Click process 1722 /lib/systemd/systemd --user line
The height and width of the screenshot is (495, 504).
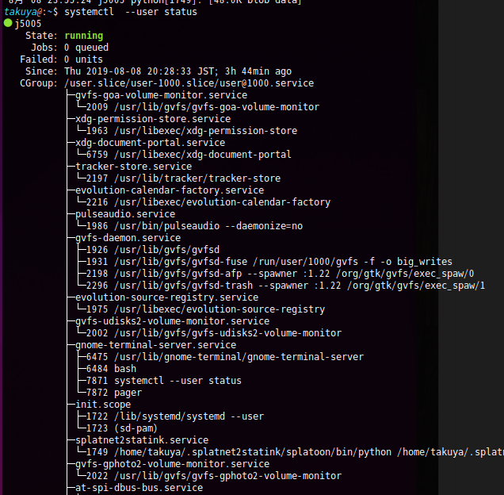point(175,416)
